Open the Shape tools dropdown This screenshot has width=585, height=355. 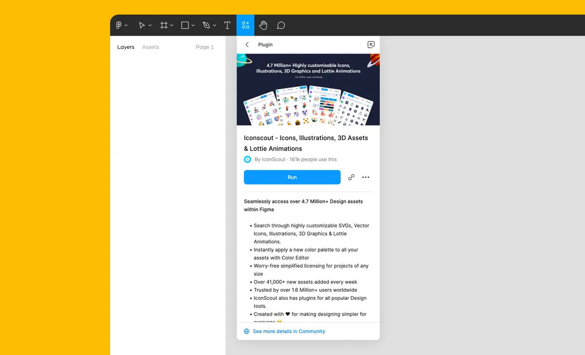(192, 25)
